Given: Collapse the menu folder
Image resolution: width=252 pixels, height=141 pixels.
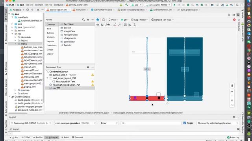Looking at the screenshot, I should coord(15,43).
